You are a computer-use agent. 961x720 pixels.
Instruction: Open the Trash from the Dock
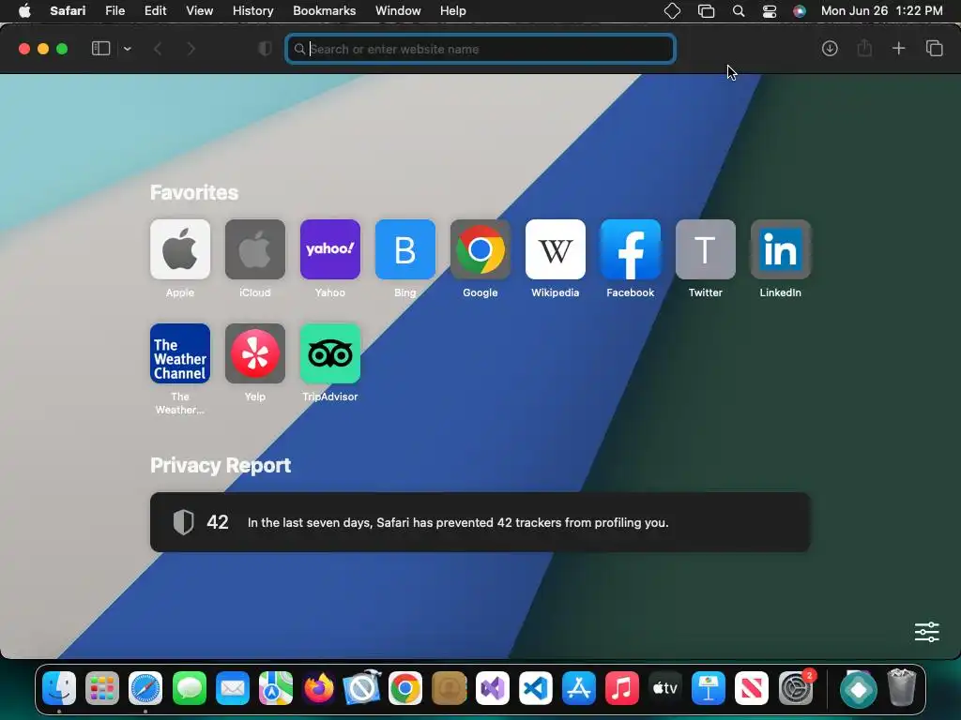(x=902, y=688)
